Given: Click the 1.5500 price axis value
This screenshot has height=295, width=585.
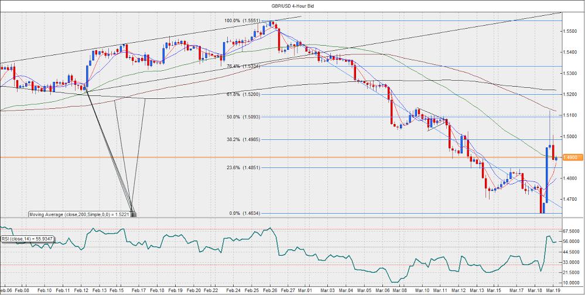Looking at the screenshot, I should [571, 32].
